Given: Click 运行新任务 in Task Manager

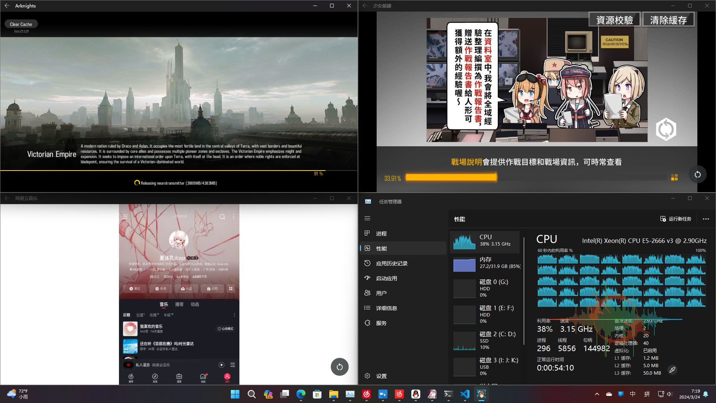Looking at the screenshot, I should click(676, 219).
